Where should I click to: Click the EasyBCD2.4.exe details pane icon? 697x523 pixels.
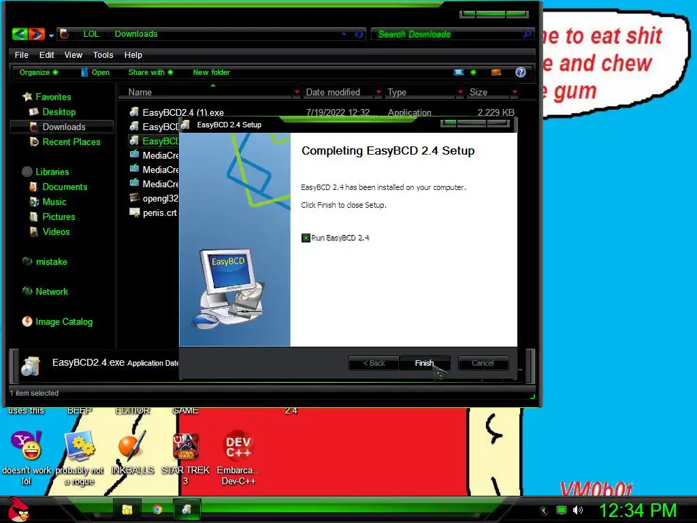[31, 366]
